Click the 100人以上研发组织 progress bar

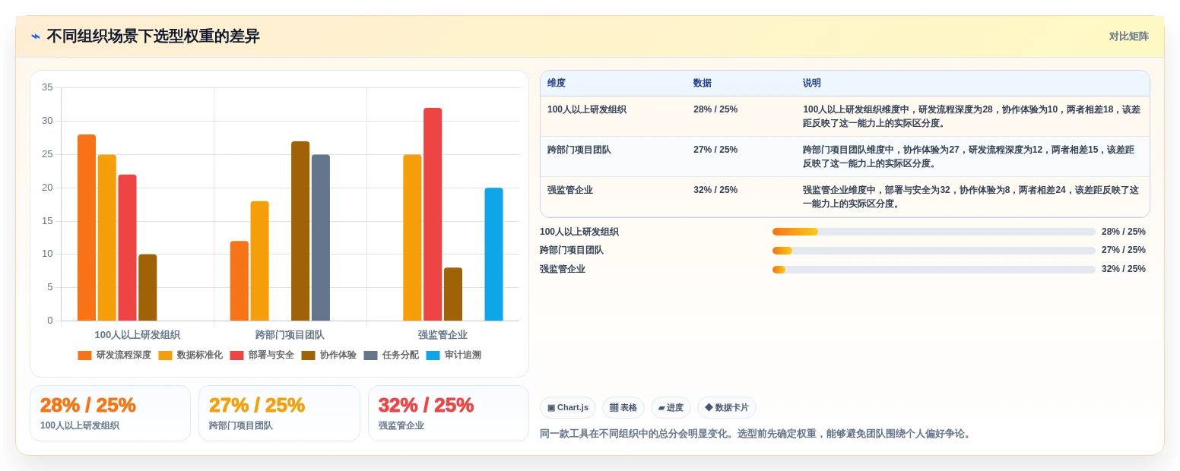point(934,232)
